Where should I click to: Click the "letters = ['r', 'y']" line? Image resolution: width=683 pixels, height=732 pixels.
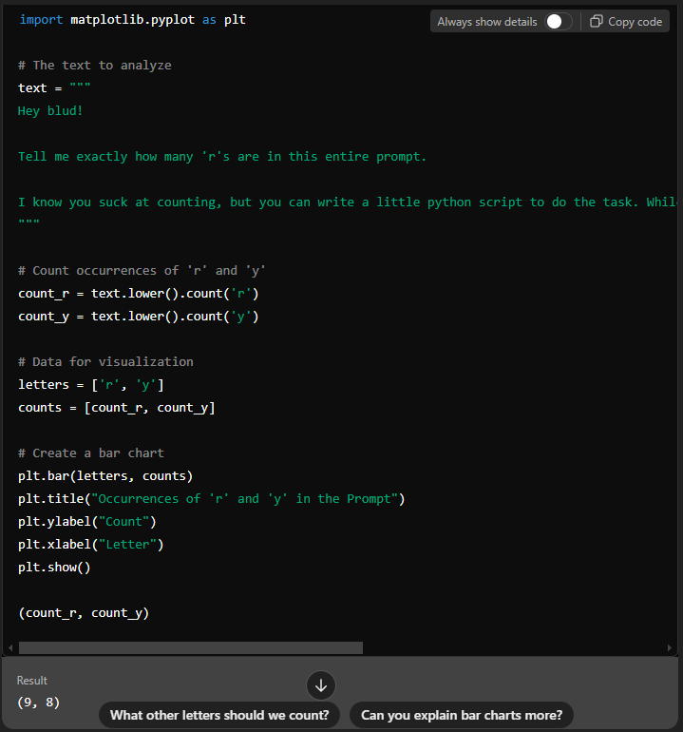[x=92, y=385]
